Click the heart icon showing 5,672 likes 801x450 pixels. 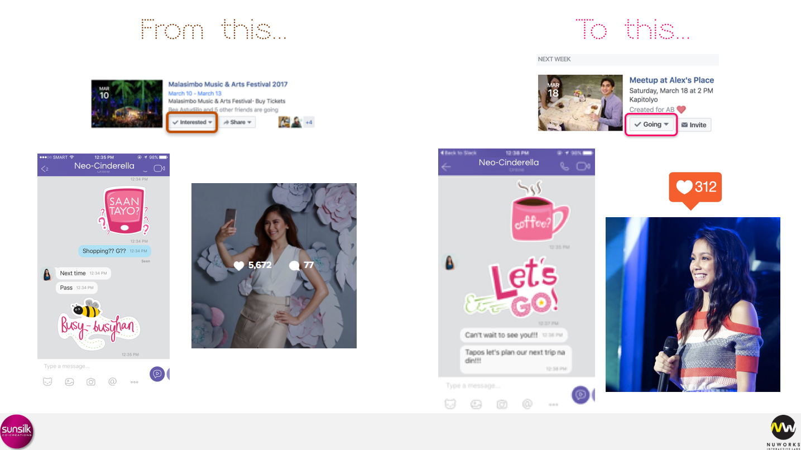pos(239,266)
